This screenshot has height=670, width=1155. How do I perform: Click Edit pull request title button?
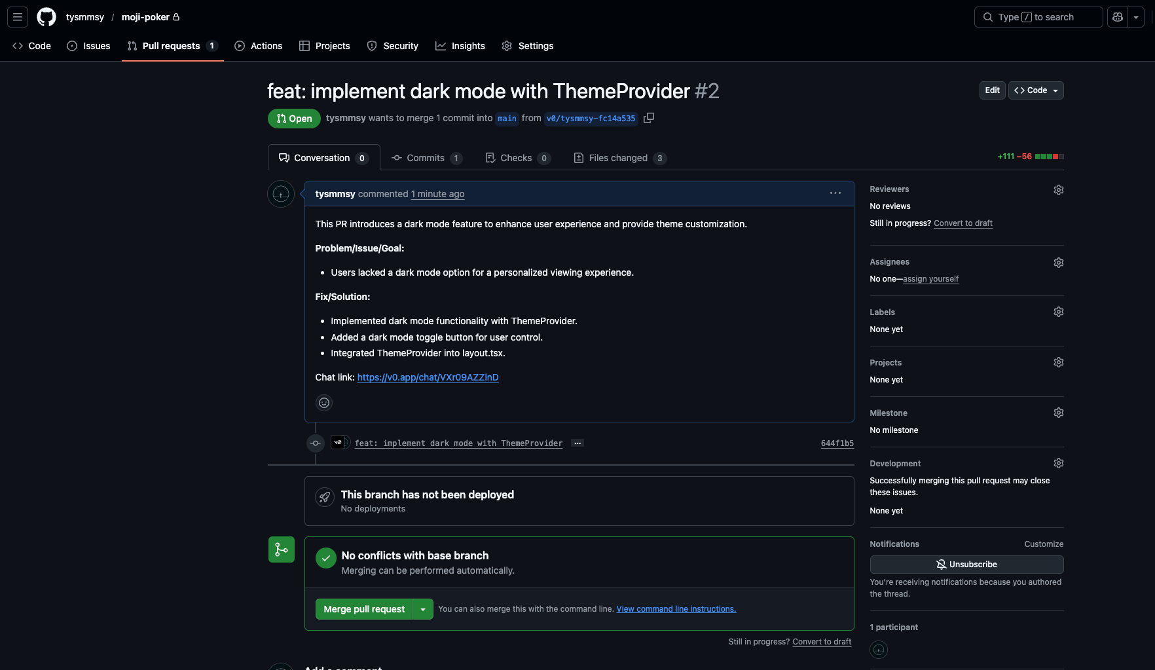tap(993, 90)
